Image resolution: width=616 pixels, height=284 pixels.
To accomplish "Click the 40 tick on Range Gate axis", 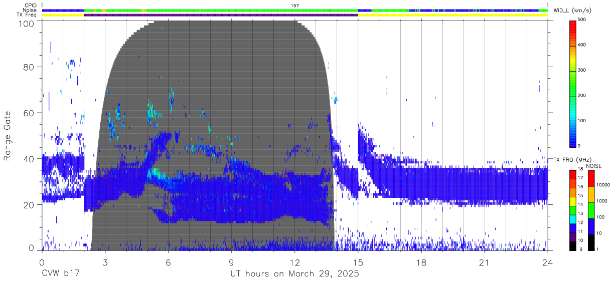I will click(x=30, y=159).
